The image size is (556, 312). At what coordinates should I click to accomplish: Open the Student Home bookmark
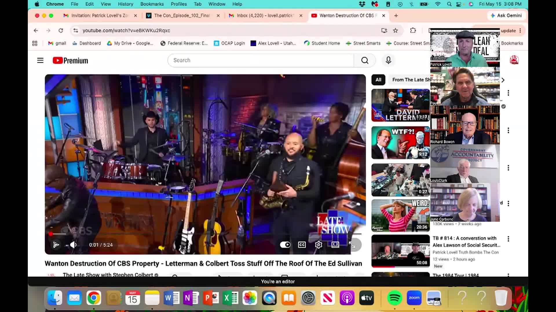(322, 43)
